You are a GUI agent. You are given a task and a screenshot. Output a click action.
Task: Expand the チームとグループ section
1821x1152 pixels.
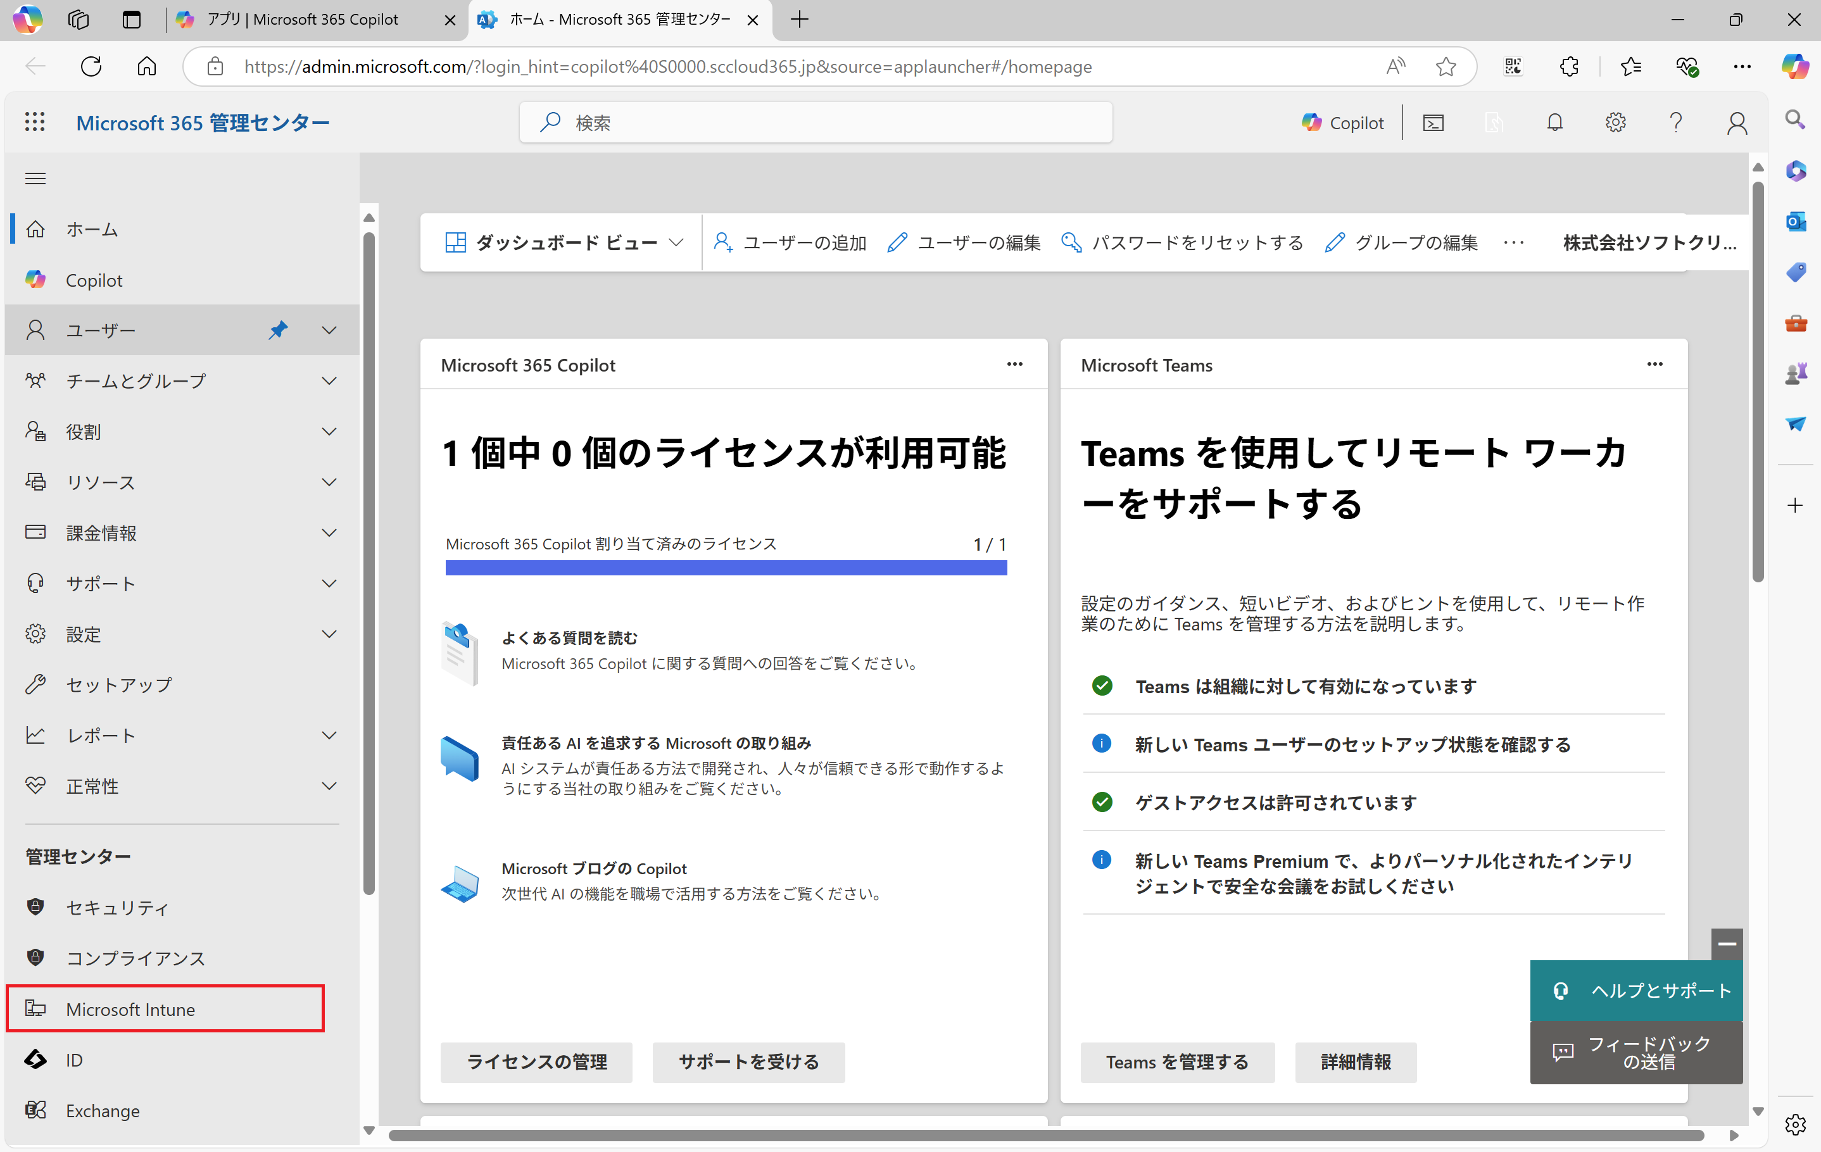click(329, 381)
